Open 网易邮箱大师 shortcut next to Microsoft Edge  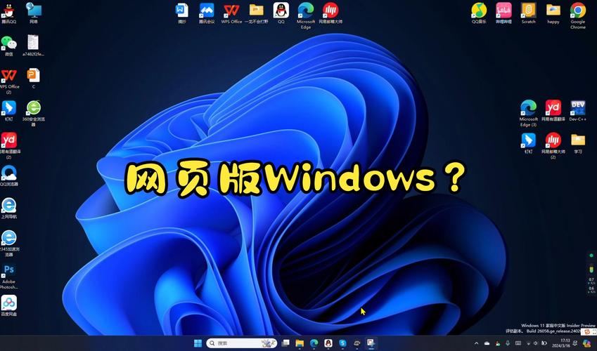pos(330,13)
